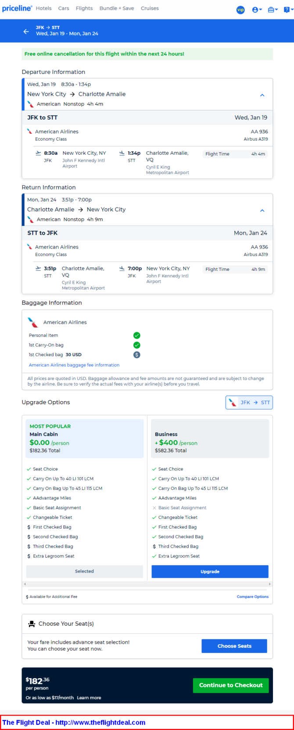
Task: Click dollar icon beside Main Cabin First Checked Bag
Action: (x=29, y=527)
